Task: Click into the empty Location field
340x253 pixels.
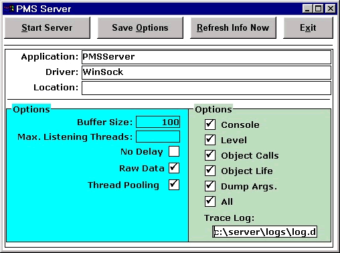Action: pos(206,88)
